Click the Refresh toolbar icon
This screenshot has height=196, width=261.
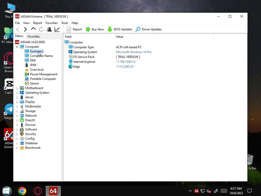[x=41, y=29]
